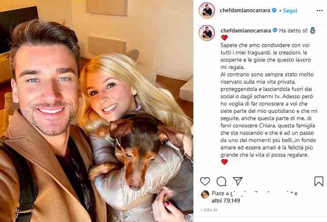Viewport: 327px width, 222px height.
Task: Save the post with the bookmark icon
Action: (x=319, y=181)
